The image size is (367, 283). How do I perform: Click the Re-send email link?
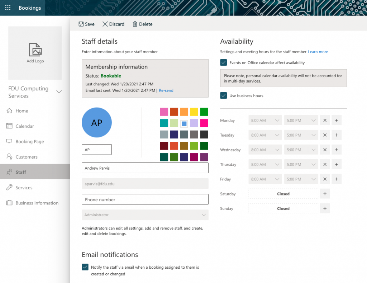166,90
